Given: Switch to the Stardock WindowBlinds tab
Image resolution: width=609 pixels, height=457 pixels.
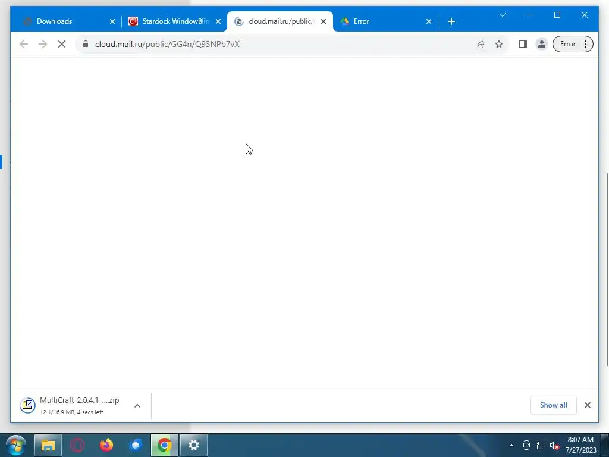Looking at the screenshot, I should pos(174,21).
